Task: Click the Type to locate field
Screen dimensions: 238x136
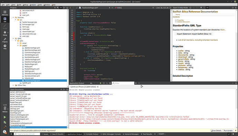Action: 27,134
